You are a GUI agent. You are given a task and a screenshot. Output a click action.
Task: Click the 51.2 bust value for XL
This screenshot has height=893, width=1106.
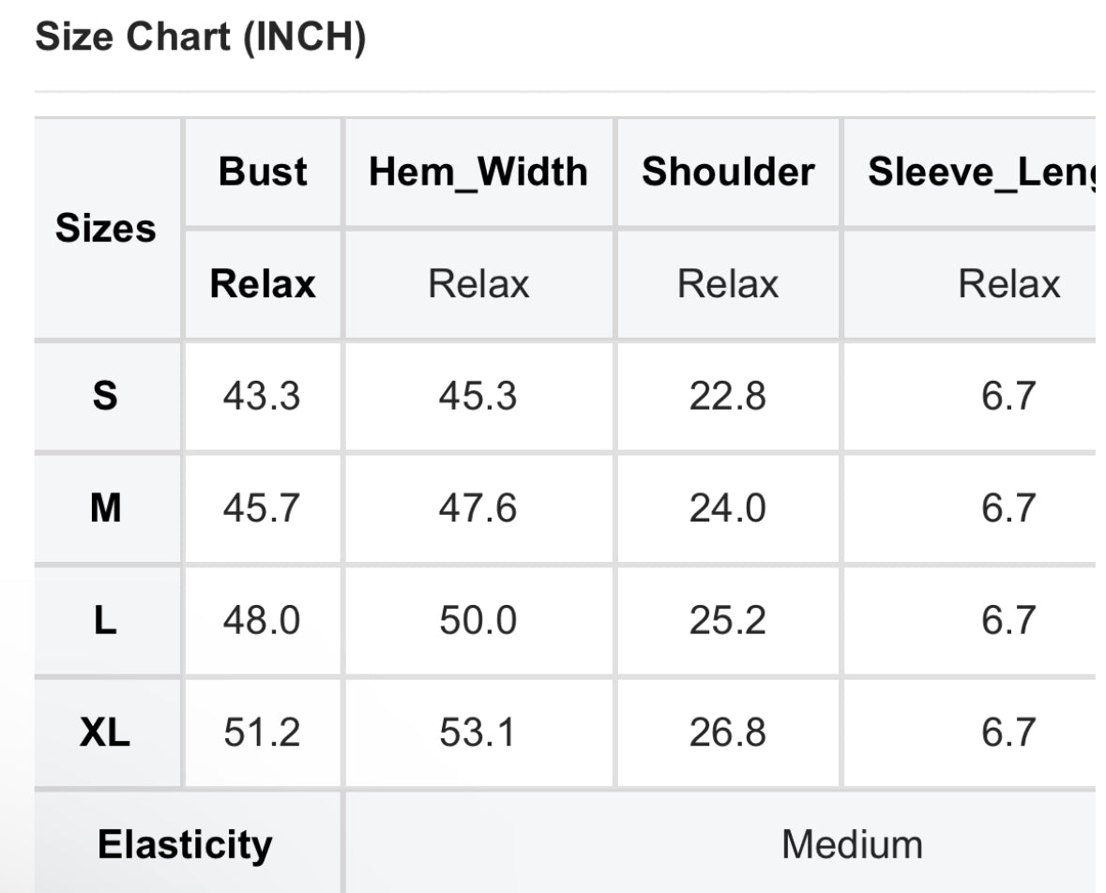[x=262, y=733]
